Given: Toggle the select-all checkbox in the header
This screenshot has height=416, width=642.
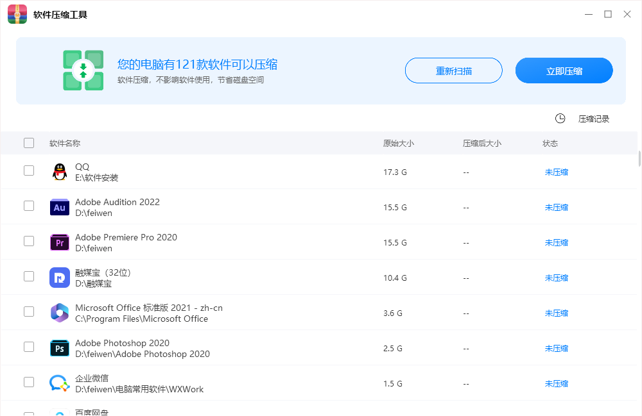Looking at the screenshot, I should coord(29,142).
